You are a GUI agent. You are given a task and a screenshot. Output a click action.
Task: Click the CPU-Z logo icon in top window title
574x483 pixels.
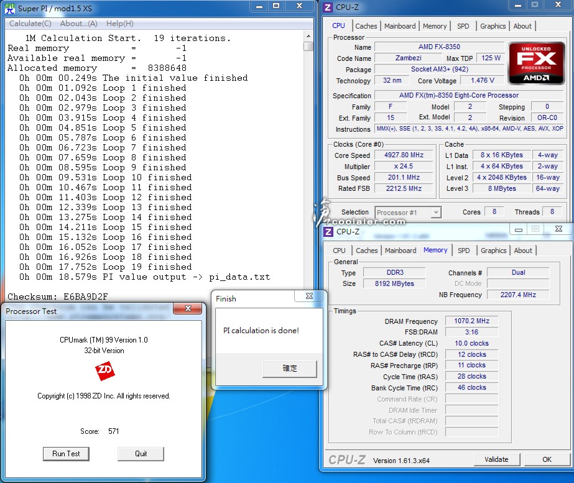pos(328,7)
